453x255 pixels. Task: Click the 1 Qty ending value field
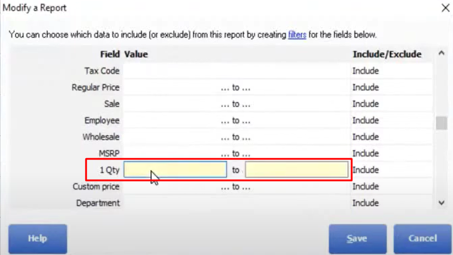297,169
